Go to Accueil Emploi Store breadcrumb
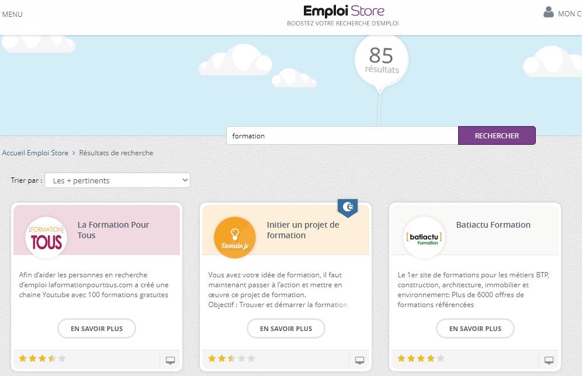The width and height of the screenshot is (582, 376). coord(35,153)
